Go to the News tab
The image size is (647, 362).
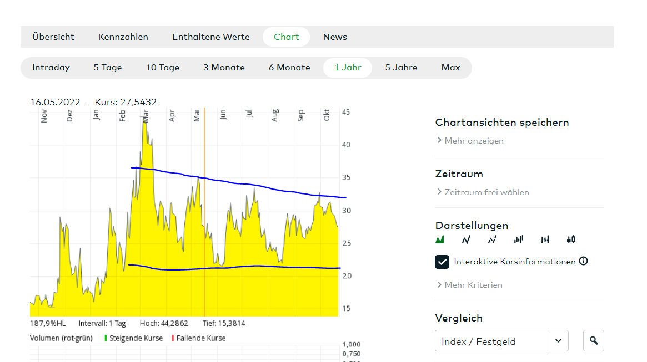pyautogui.click(x=335, y=37)
